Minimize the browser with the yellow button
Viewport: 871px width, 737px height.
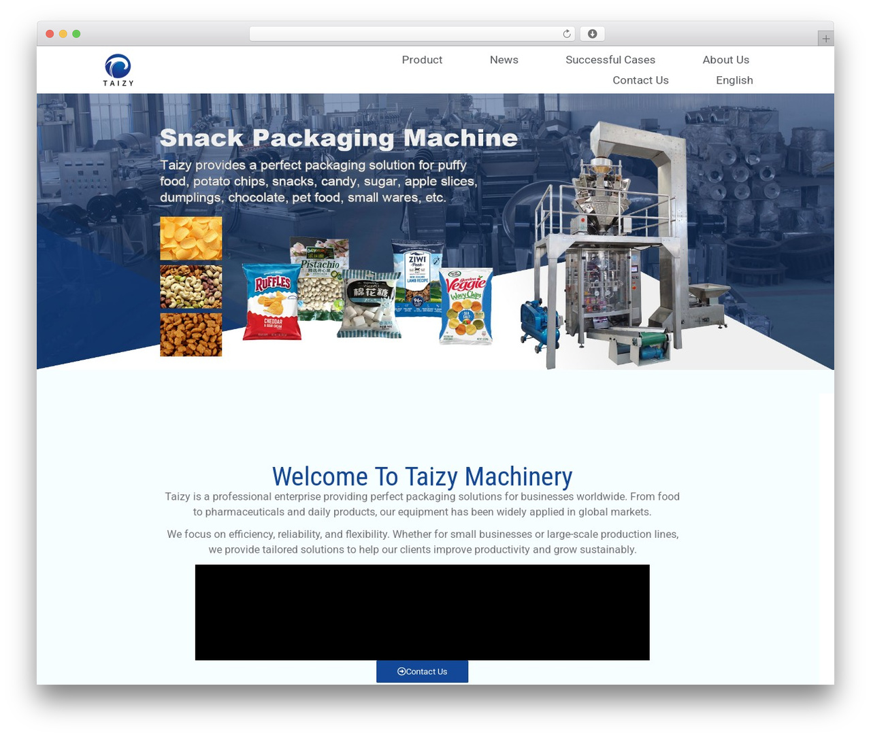click(63, 34)
